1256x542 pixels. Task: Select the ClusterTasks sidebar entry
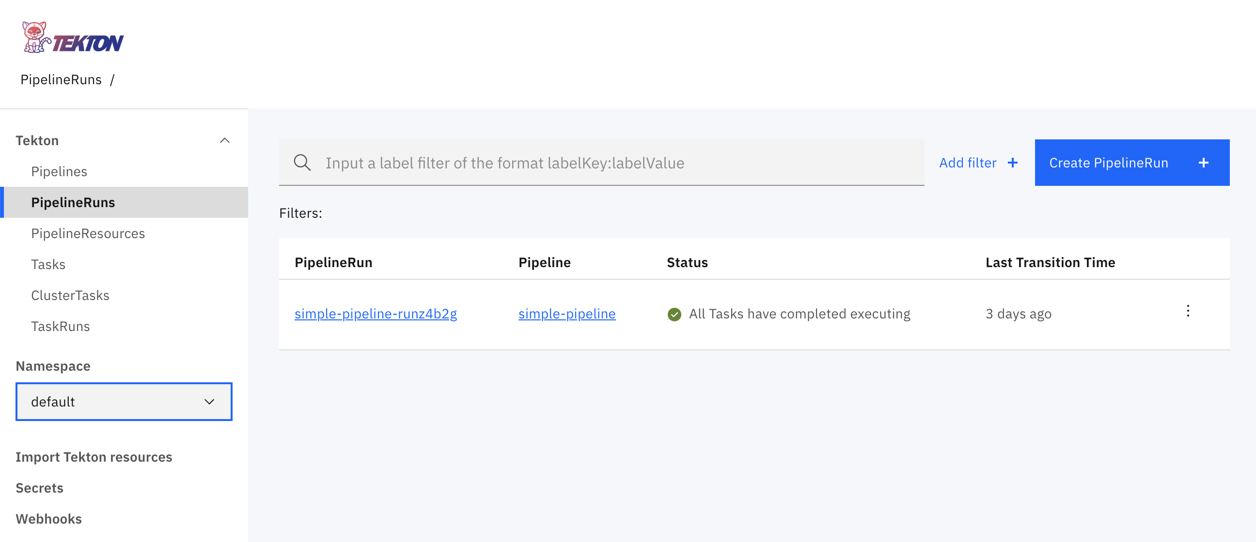click(x=70, y=295)
